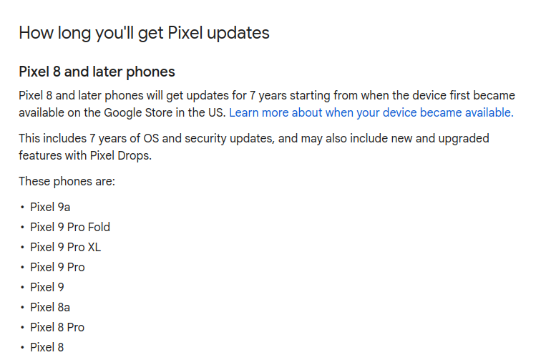Screen dimensions: 541x360
Task: Click the 'Pixel 9 Pro' list entry
Action: 57,267
